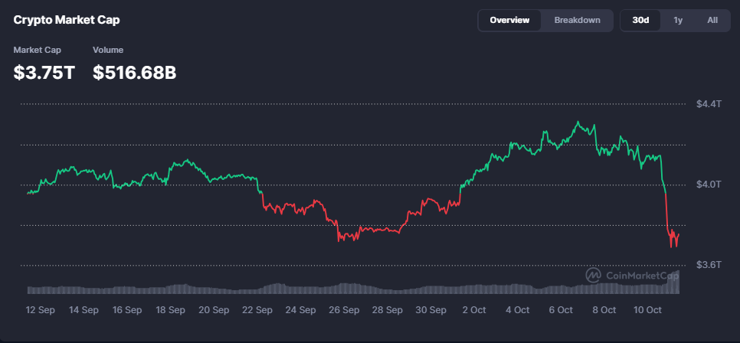Viewport: 740px width, 343px height.
Task: Click the chart peak near 6 Oct
Action: pos(578,122)
